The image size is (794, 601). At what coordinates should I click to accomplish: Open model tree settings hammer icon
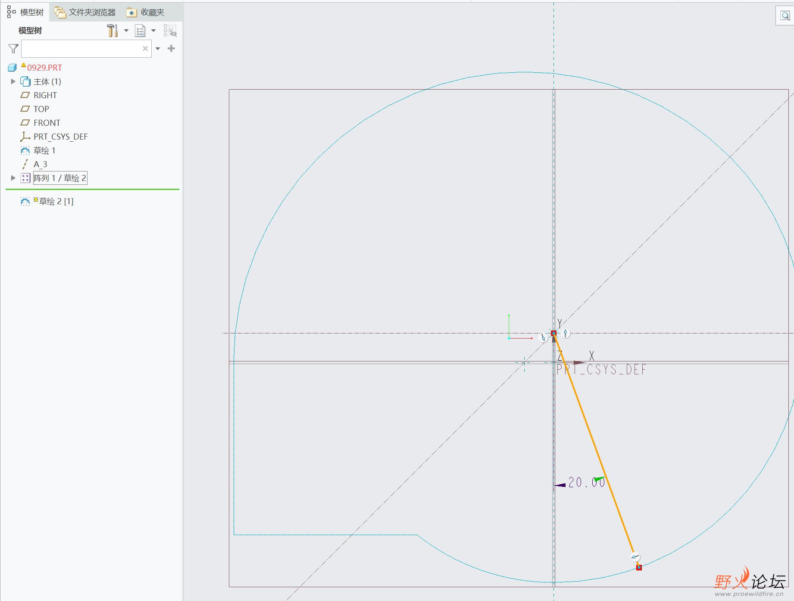pos(112,31)
